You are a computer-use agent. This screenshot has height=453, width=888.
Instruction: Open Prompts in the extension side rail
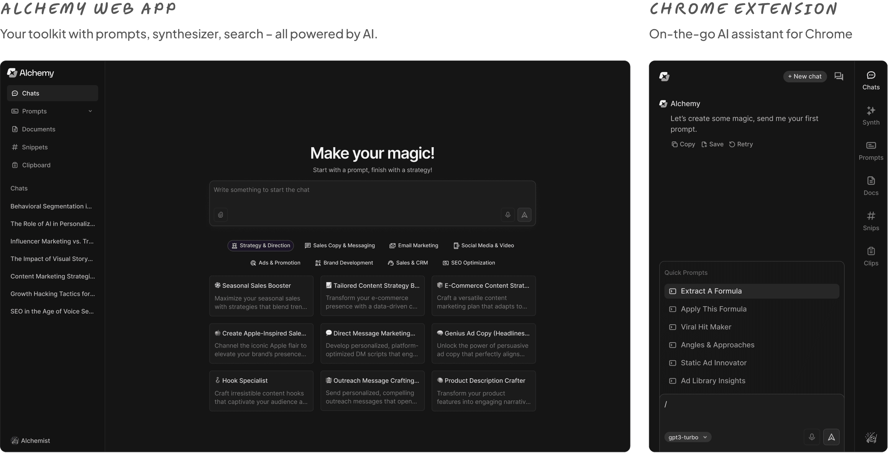[x=871, y=151]
